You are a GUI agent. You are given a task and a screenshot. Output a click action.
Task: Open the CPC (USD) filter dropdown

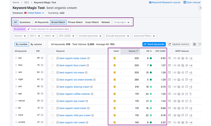[67, 36]
